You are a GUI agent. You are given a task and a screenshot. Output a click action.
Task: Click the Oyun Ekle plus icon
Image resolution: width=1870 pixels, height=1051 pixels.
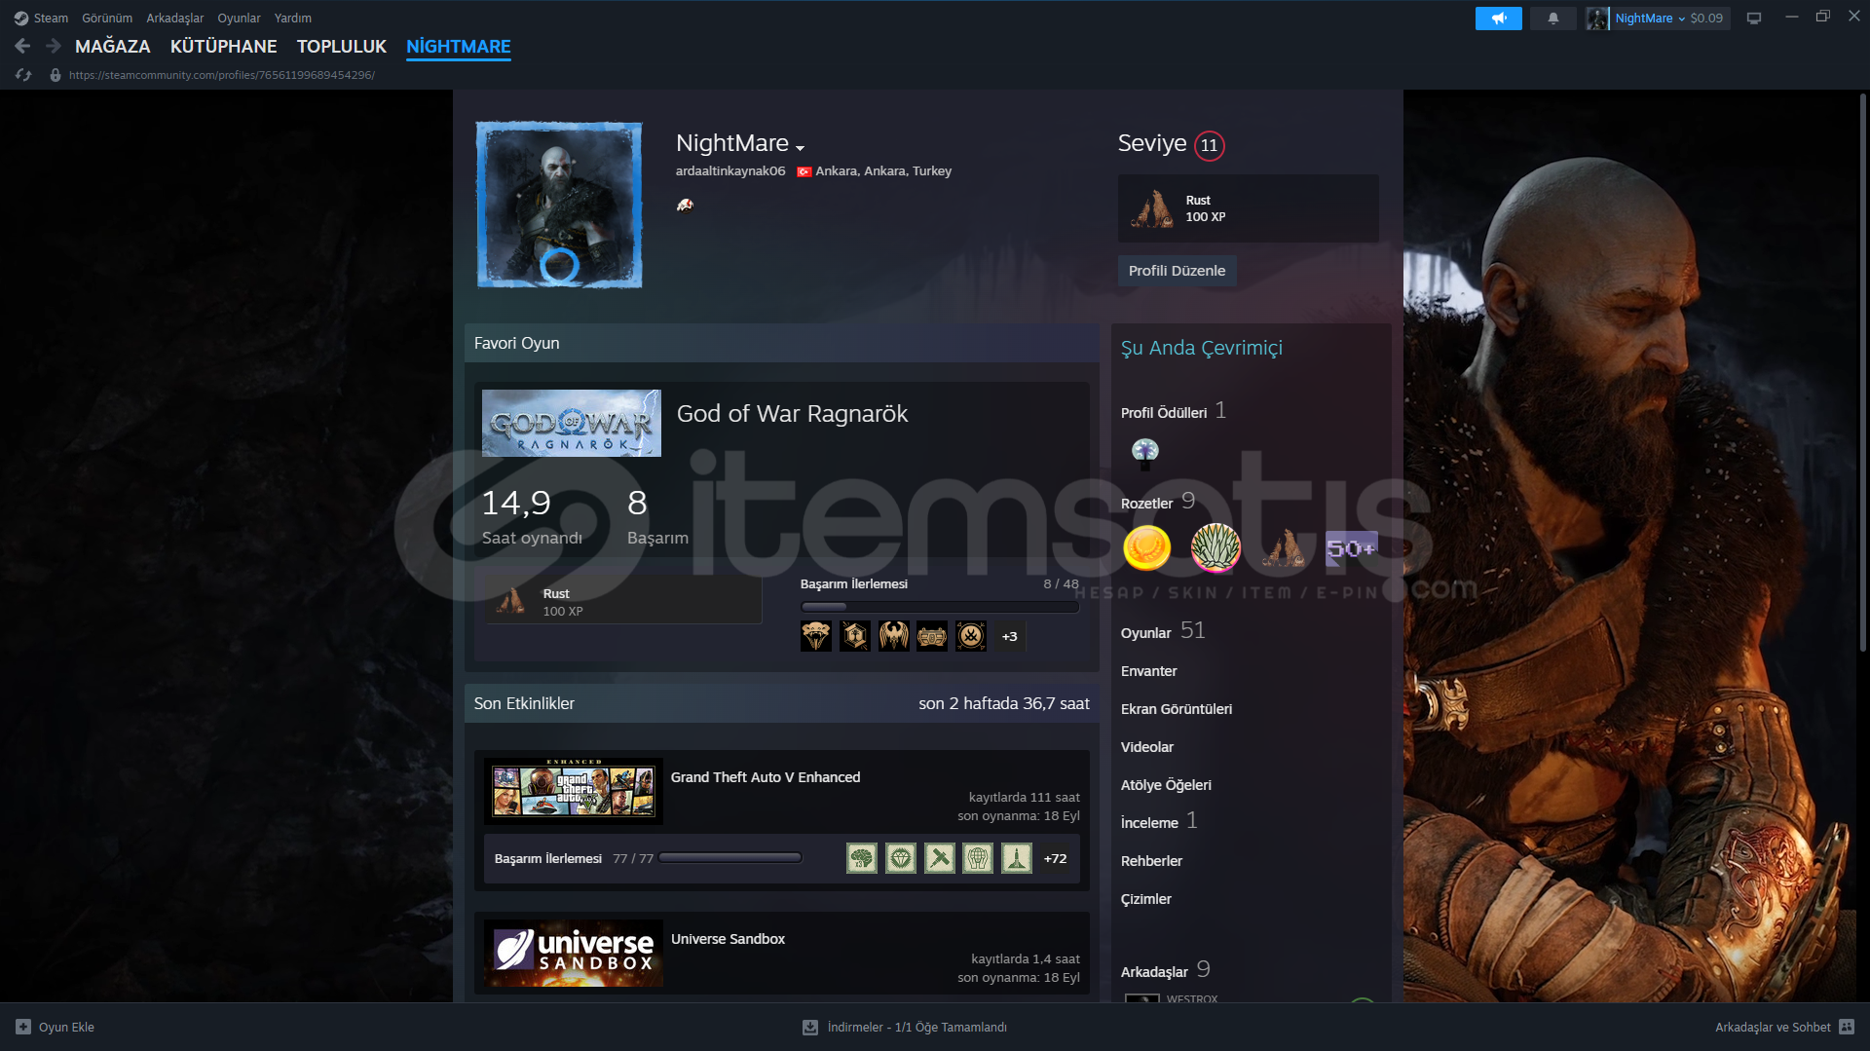point(23,1027)
